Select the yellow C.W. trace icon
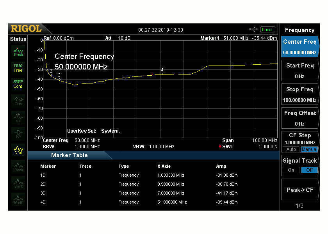The width and height of the screenshot is (328, 234). [x=18, y=150]
